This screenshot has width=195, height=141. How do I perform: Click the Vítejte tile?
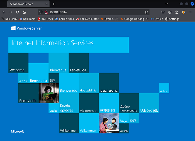53,108
